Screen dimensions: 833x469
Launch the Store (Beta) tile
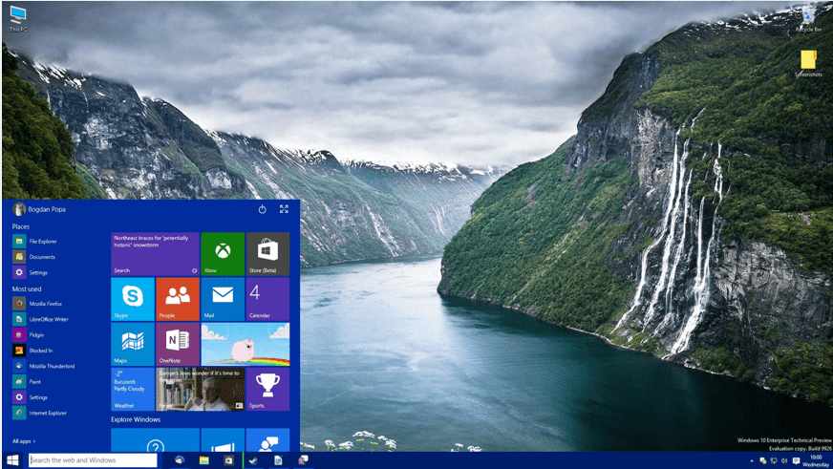click(267, 253)
